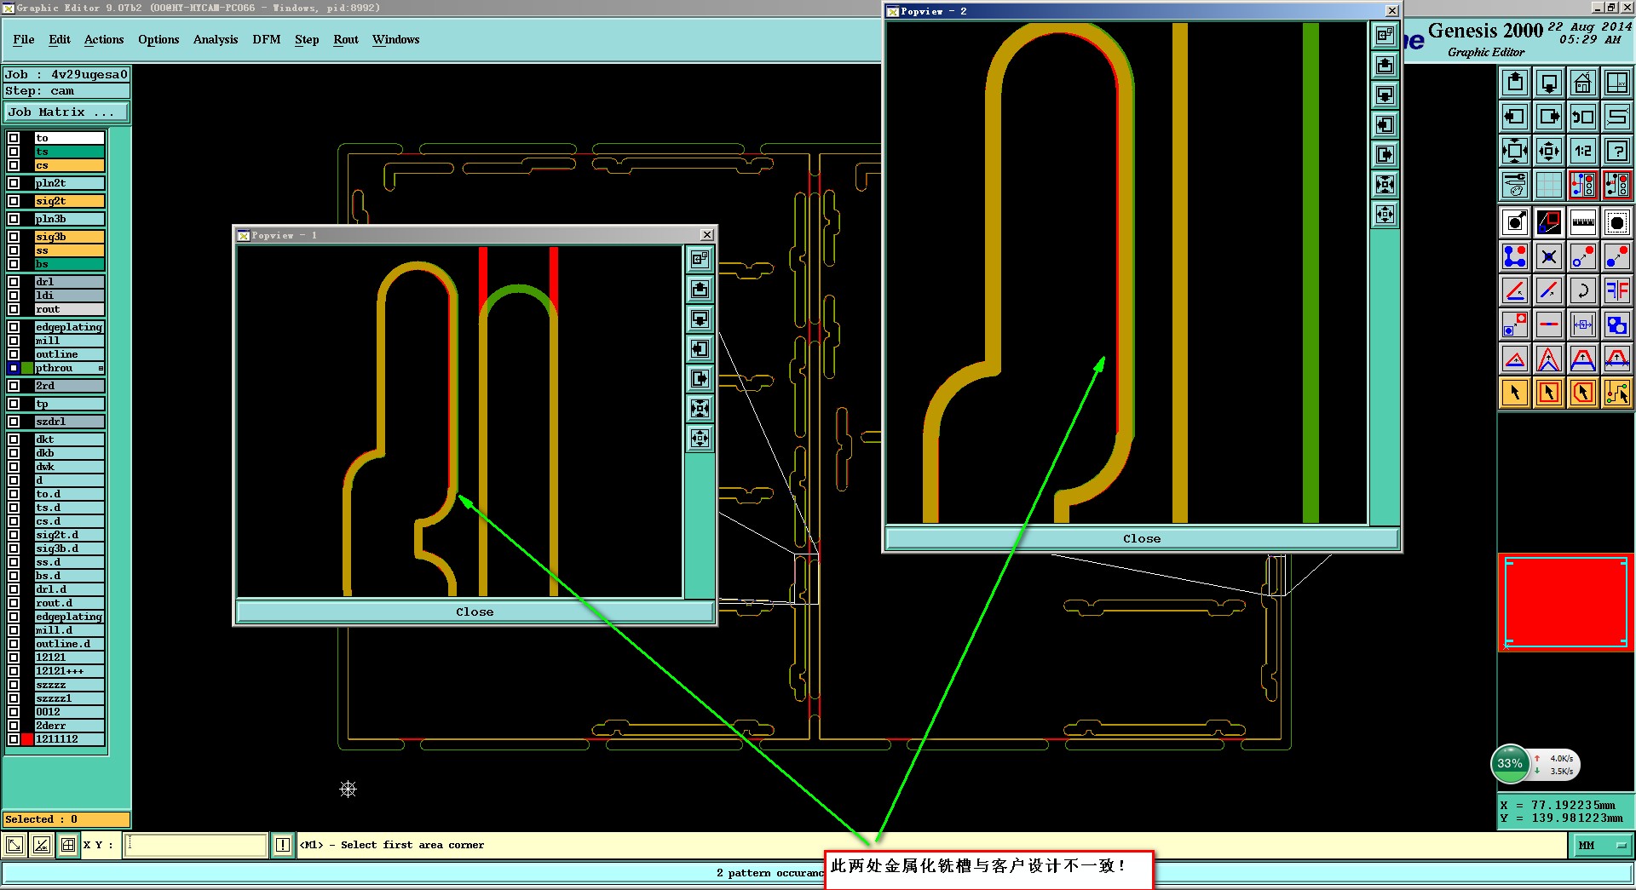Click the net select pointer icon
Image resolution: width=1636 pixels, height=890 pixels.
pos(1616,393)
